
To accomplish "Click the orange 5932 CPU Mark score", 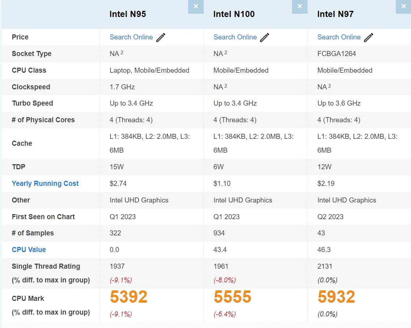I will click(x=336, y=297).
